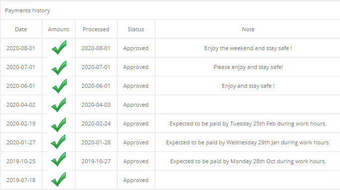The image size is (340, 190).
Task: Click the Amount column header
Action: (58, 29)
